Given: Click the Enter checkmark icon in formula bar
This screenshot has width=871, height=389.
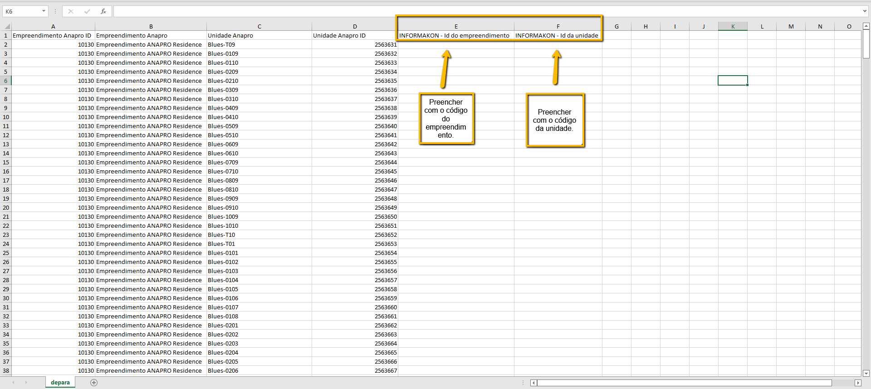Looking at the screenshot, I should (87, 11).
